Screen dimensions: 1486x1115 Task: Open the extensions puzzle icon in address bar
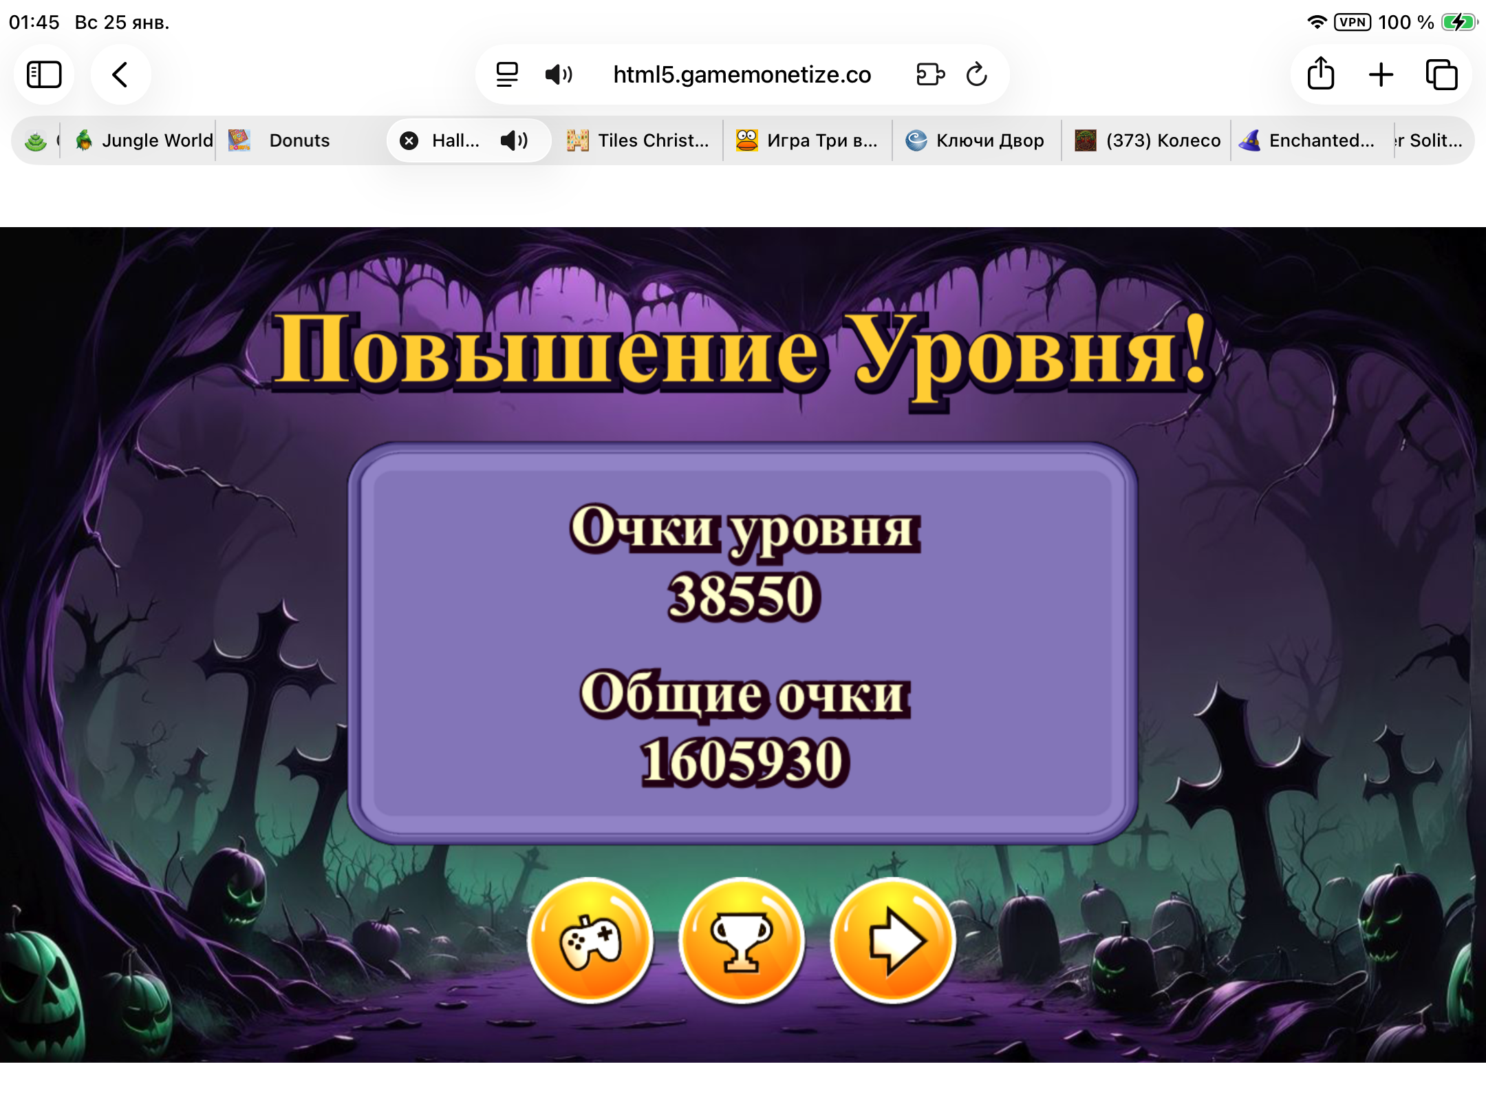930,74
